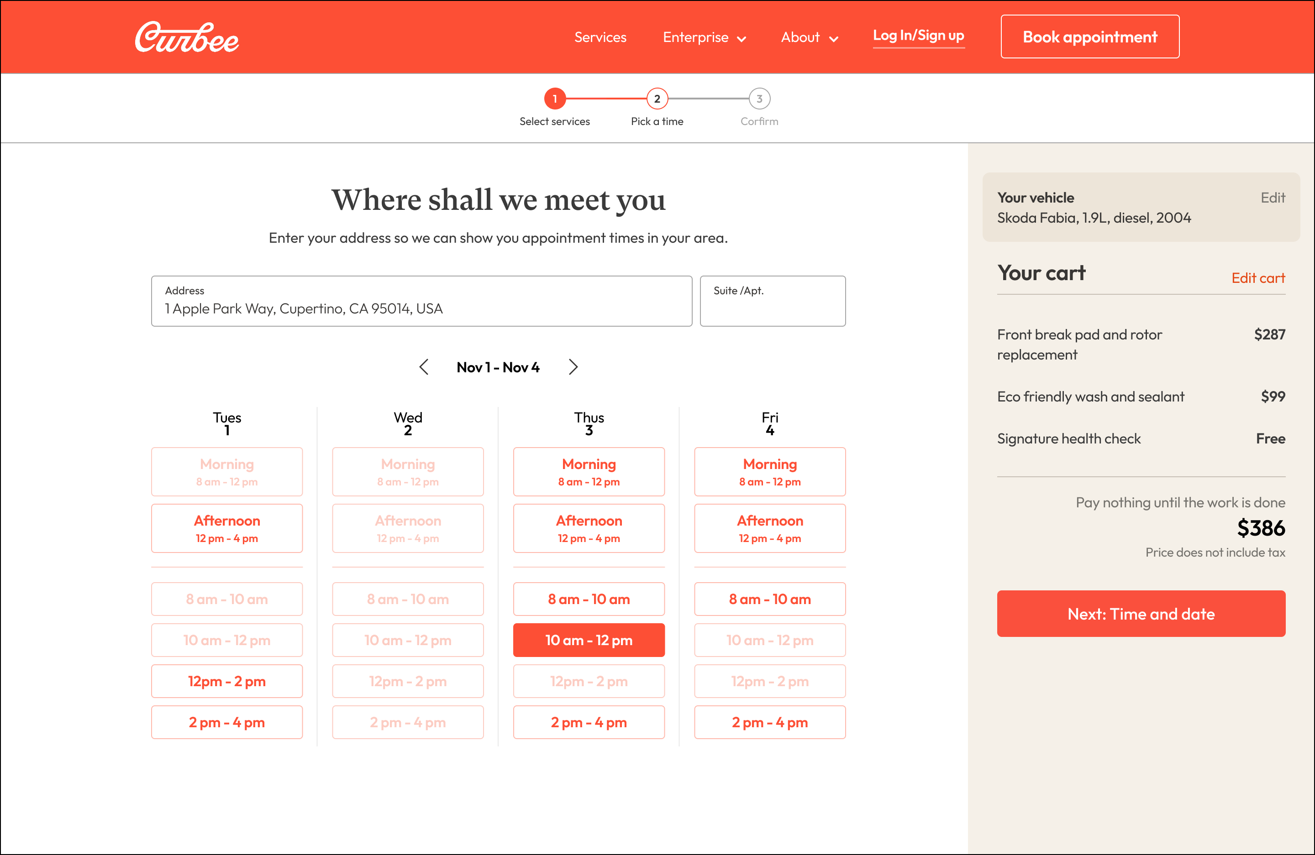Open the Edit cart link

[1258, 278]
